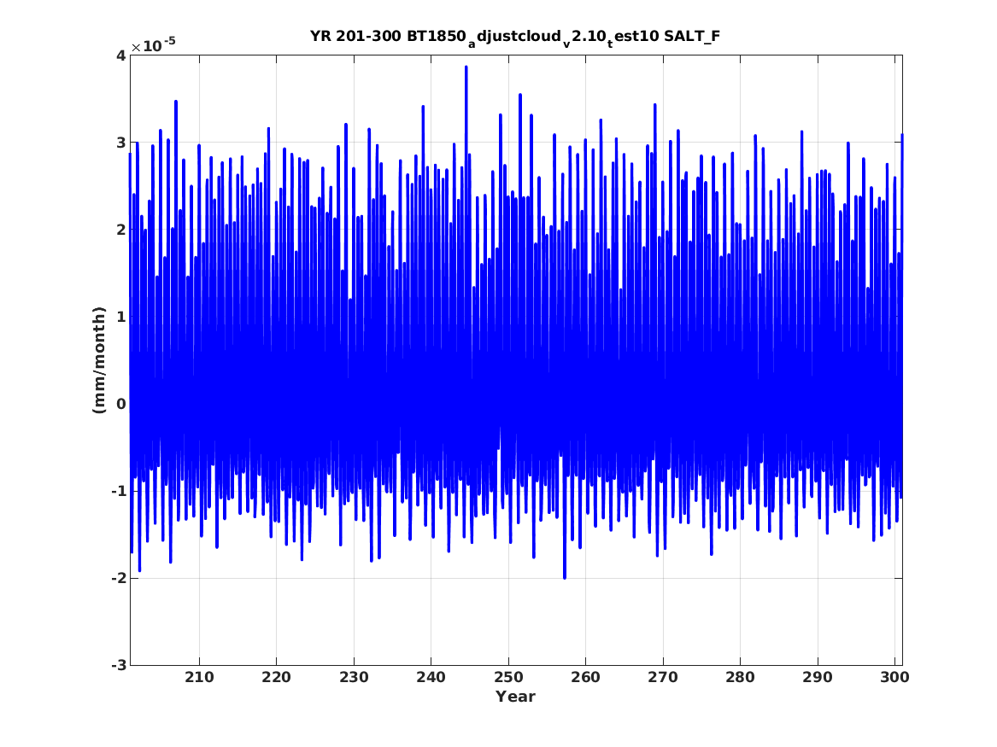Viewport: 997px width, 747px height.
Task: Click y-axis tick label -1
Action: tap(119, 492)
